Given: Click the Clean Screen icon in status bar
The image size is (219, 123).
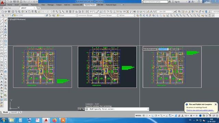Looking at the screenshot, I should [x=214, y=115].
